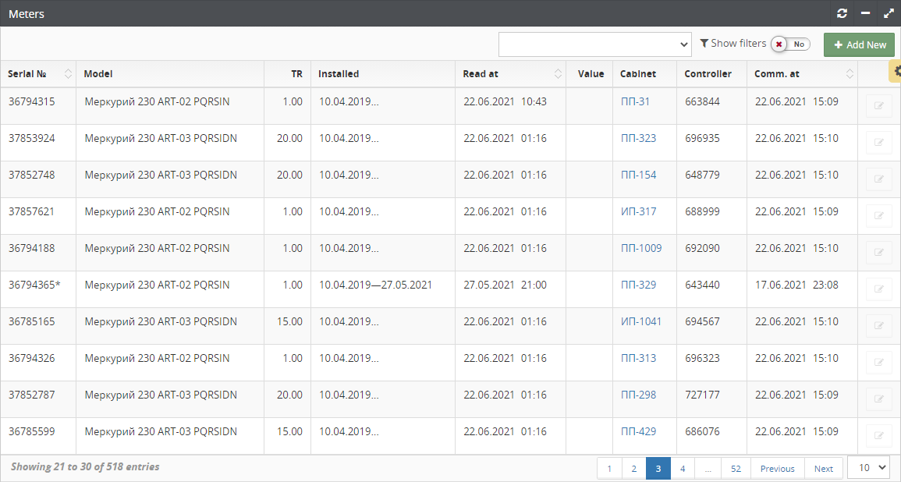The width and height of the screenshot is (901, 482).
Task: Open cabinet link ИП-1041
Action: click(x=640, y=321)
